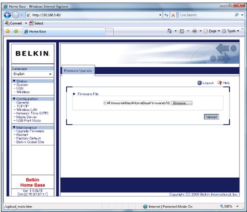Open the Home icon dropdown arrow

click(x=175, y=31)
